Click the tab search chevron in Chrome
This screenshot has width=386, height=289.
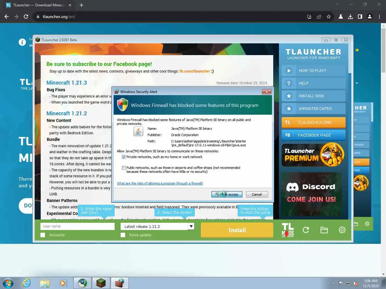pyautogui.click(x=337, y=5)
